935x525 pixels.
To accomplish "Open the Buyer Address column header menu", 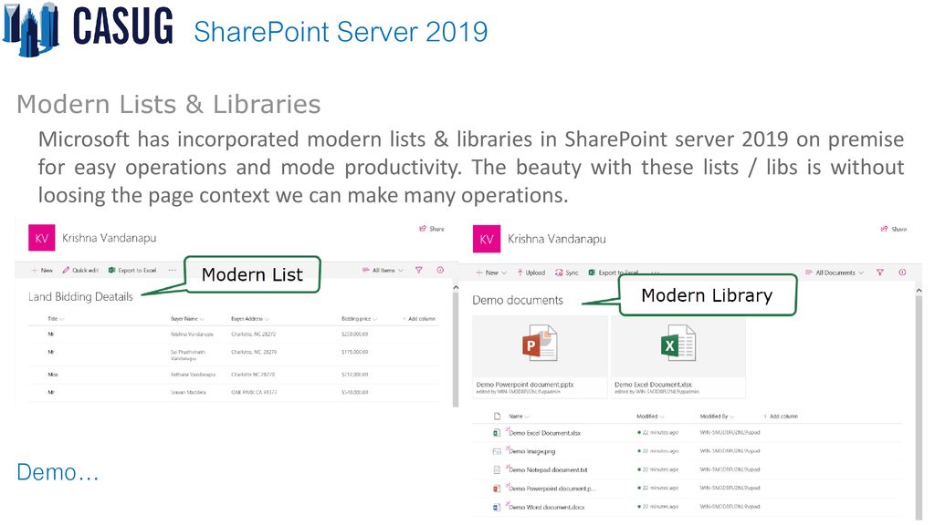I will (250, 319).
